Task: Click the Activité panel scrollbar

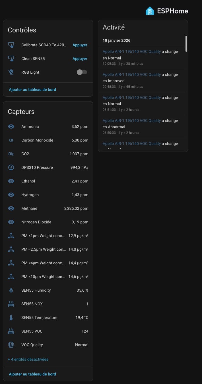Action: [x=186, y=43]
